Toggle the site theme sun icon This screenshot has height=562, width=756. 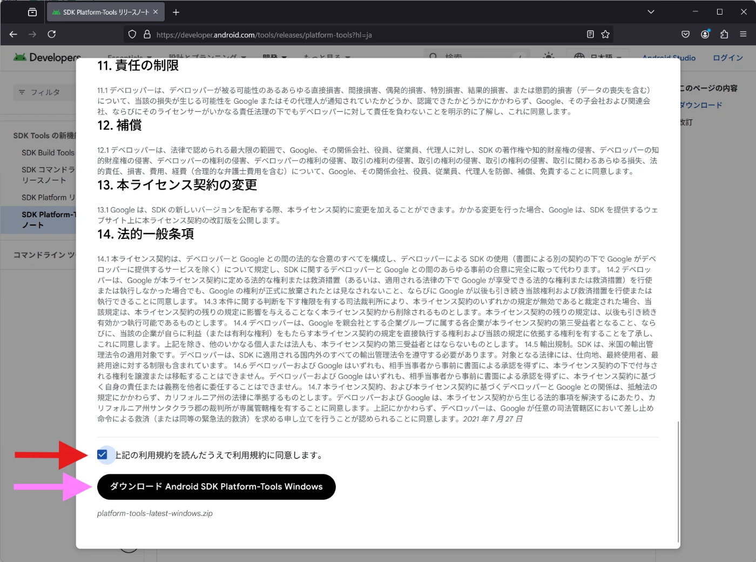point(549,56)
